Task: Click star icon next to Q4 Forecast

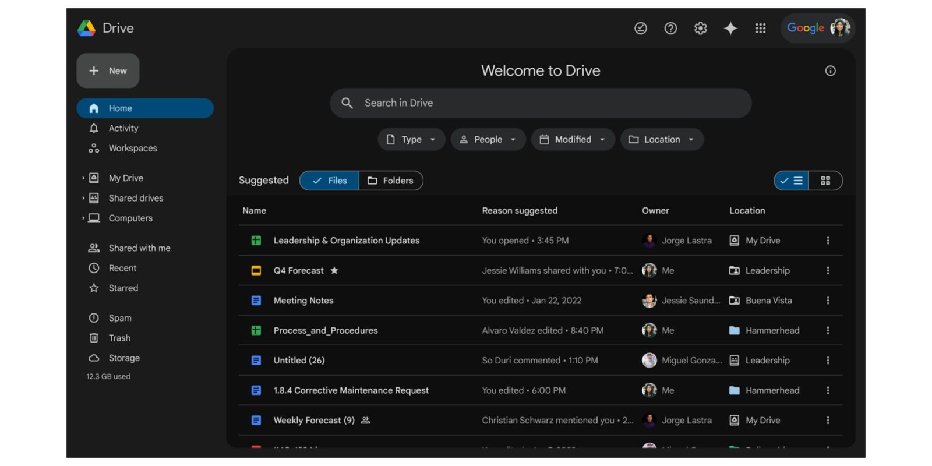Action: [x=334, y=270]
